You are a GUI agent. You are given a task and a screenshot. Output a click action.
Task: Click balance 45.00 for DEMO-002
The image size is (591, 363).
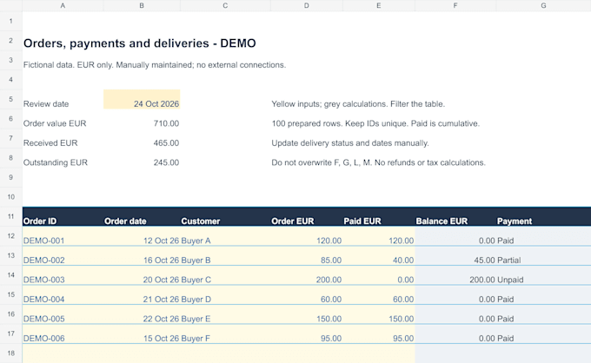pyautogui.click(x=484, y=261)
